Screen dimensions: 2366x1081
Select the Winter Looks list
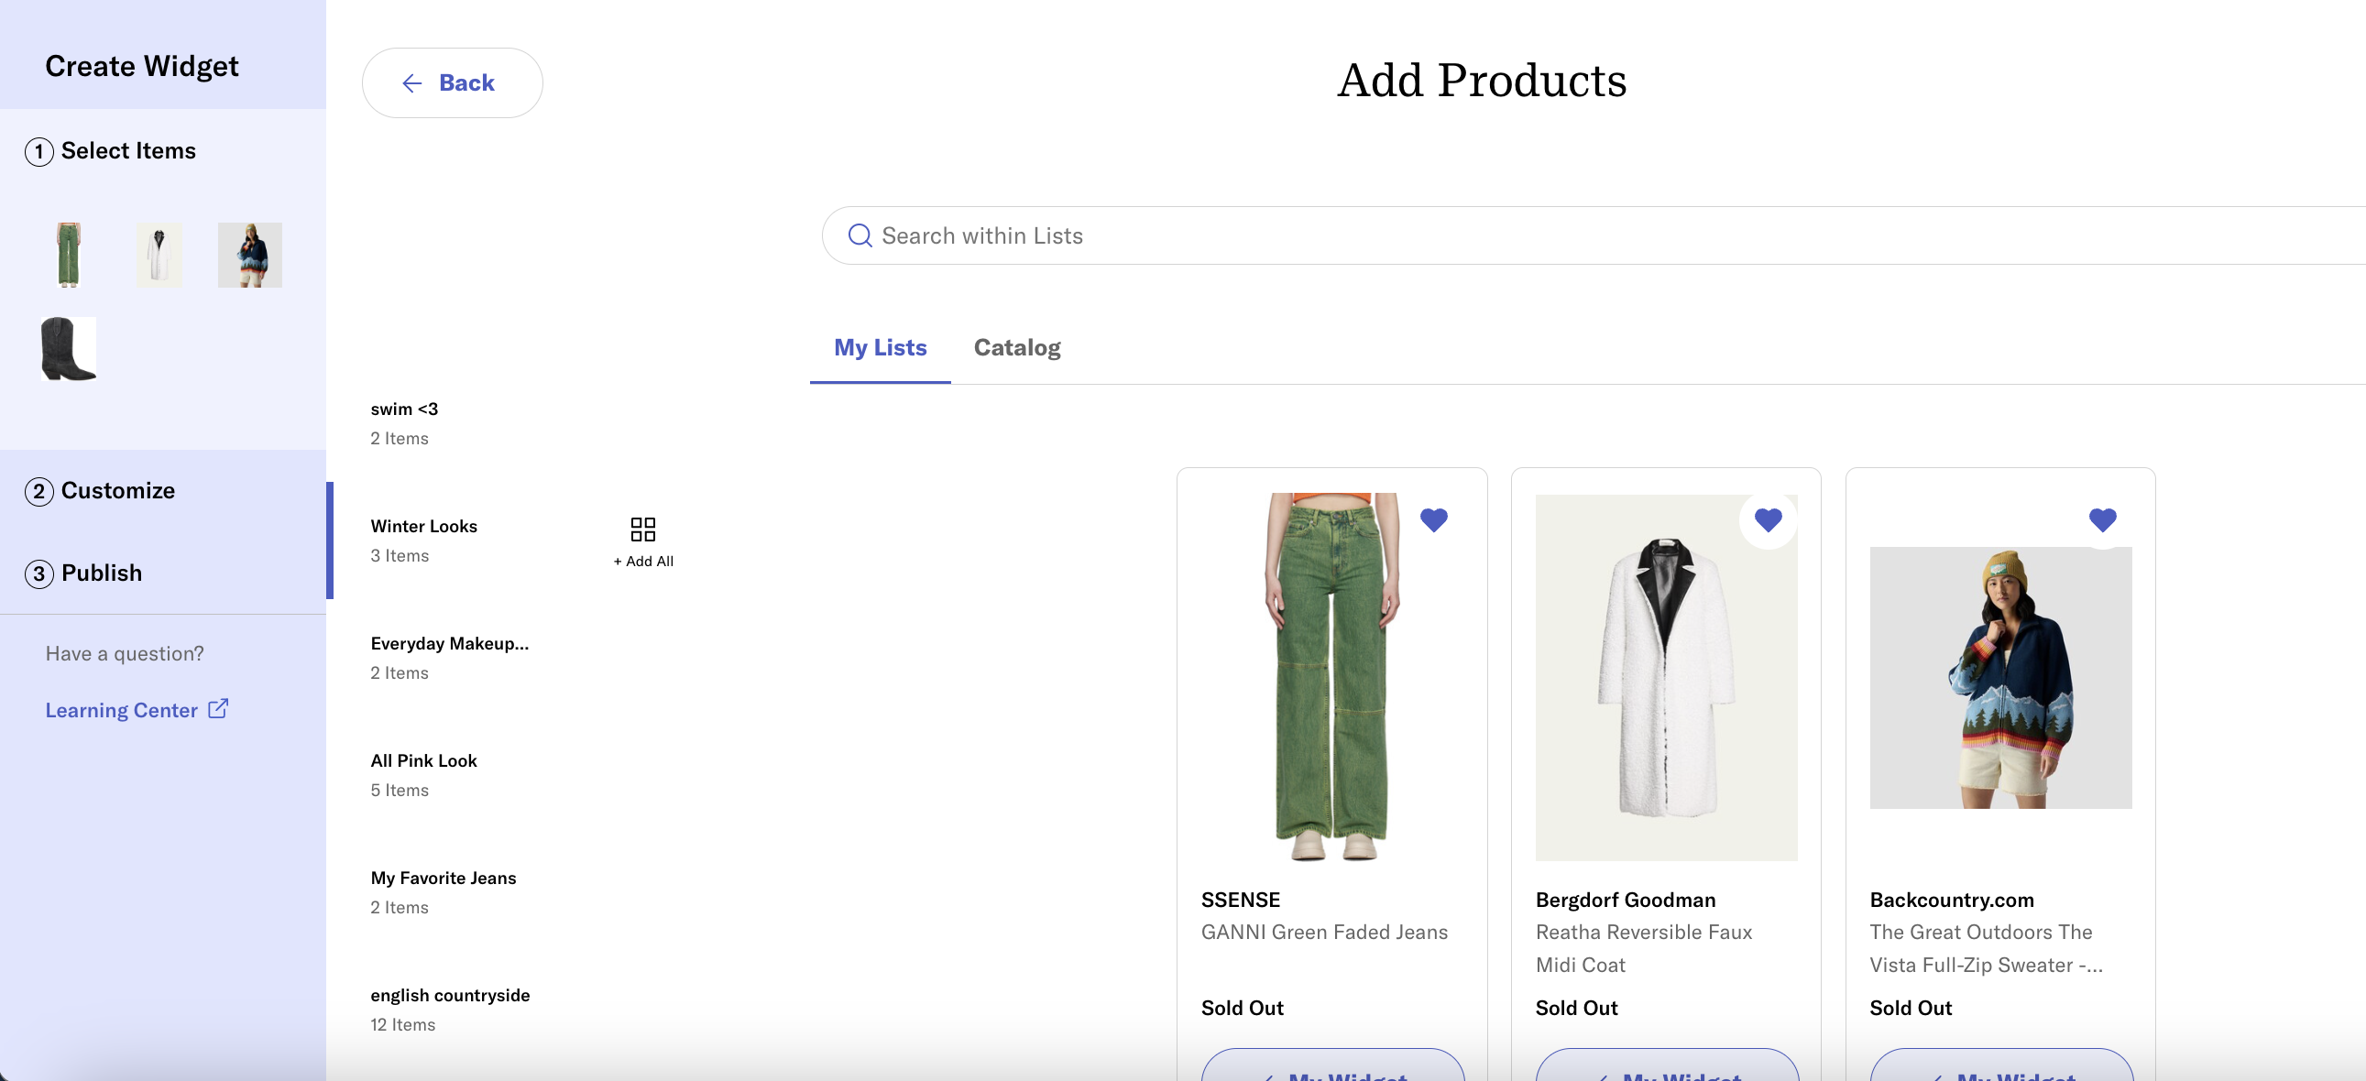tap(423, 540)
